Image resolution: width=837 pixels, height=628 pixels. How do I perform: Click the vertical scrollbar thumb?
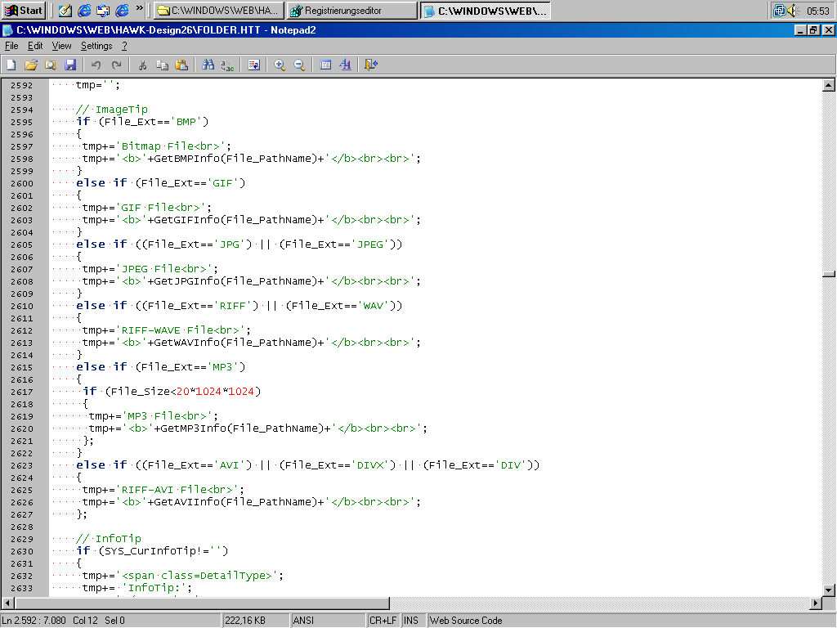829,275
